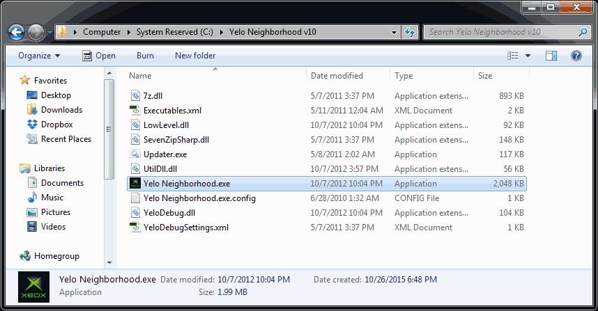
Task: Select the 7z.dll file icon
Action: tap(135, 95)
